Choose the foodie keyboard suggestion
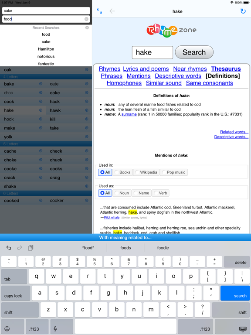Screen dimensions: 251x335 163,248
